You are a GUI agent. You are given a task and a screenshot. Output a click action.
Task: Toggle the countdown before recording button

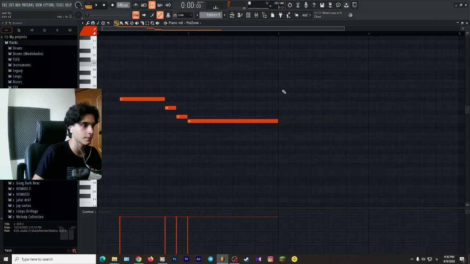point(152,5)
